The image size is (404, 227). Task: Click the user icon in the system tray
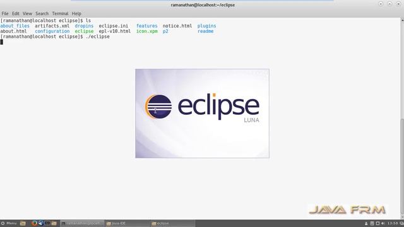[366, 223]
